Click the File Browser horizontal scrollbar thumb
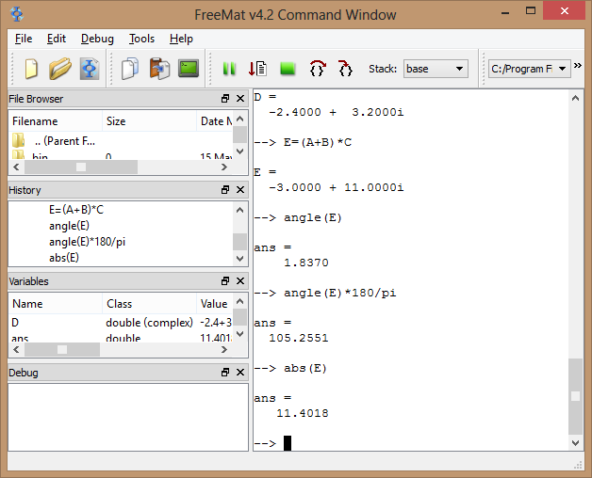The height and width of the screenshot is (478, 592). coord(81,167)
